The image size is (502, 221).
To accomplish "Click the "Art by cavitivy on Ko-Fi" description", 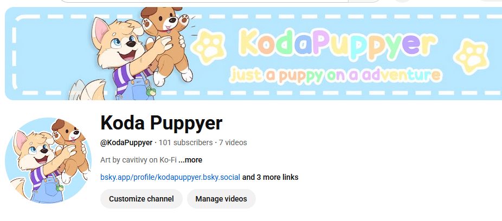I will click(138, 160).
